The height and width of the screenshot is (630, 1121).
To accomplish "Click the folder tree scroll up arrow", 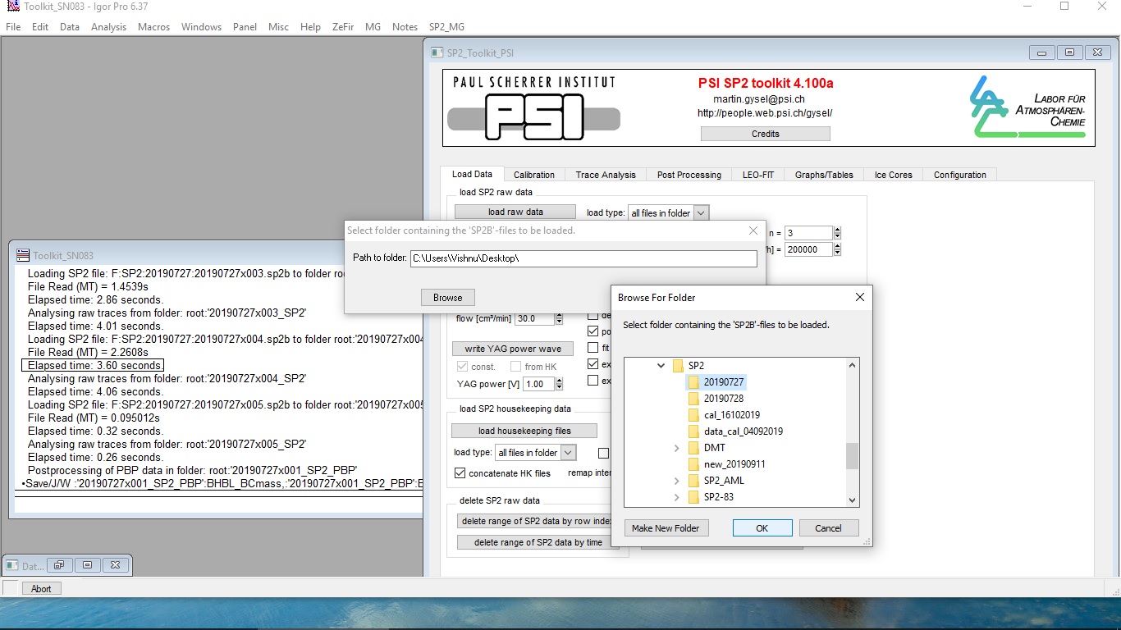I will pyautogui.click(x=852, y=365).
